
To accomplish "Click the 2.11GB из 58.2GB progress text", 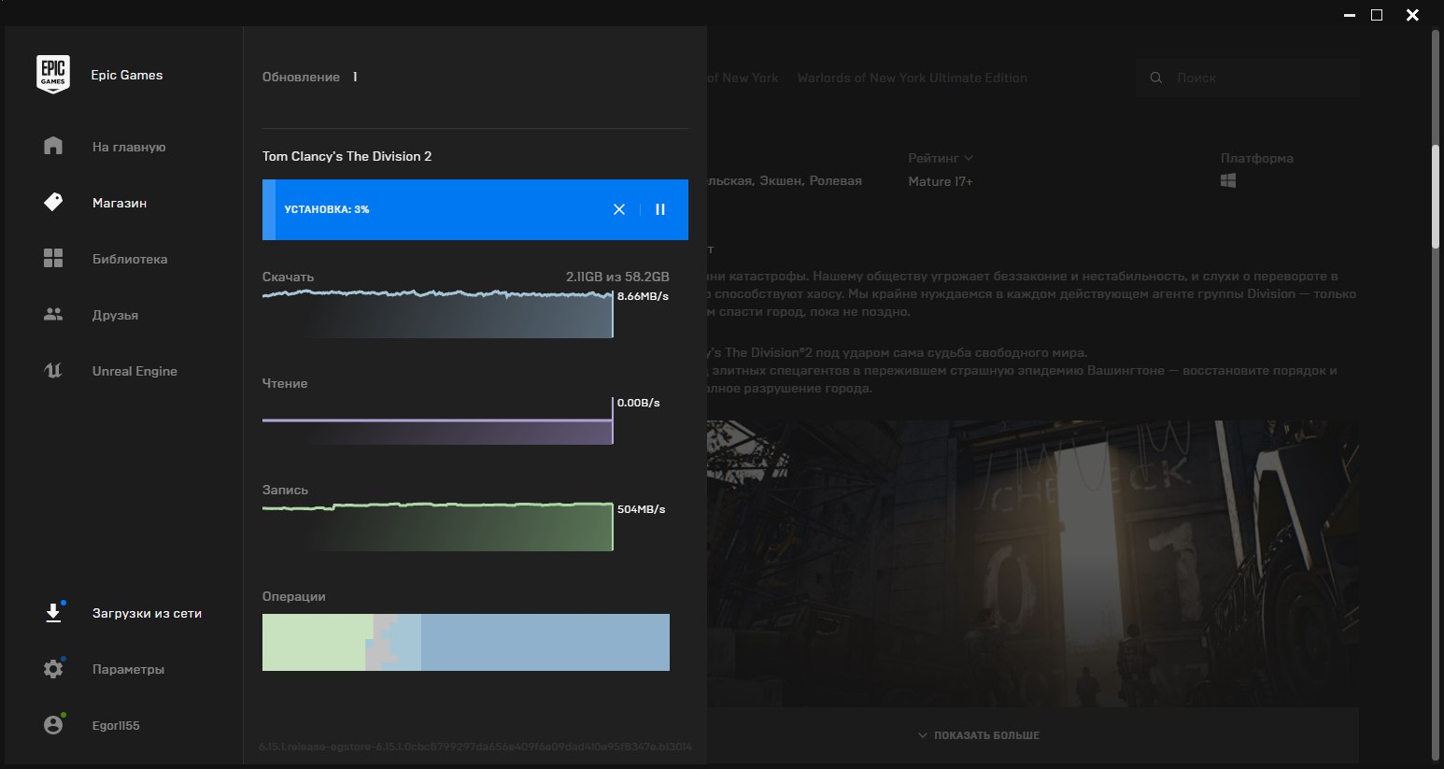I will point(617,277).
